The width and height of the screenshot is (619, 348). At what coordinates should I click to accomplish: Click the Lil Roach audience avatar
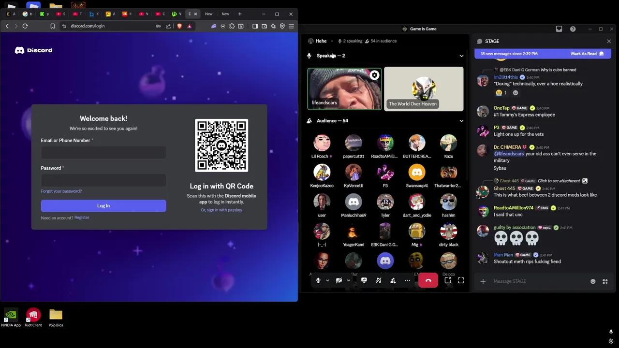pyautogui.click(x=322, y=143)
